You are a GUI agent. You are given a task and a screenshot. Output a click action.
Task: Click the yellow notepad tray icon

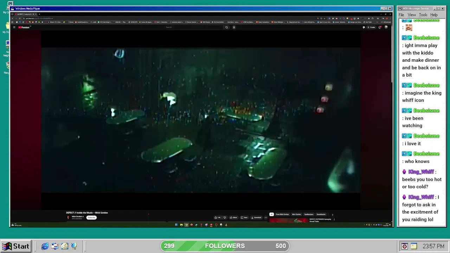414,246
